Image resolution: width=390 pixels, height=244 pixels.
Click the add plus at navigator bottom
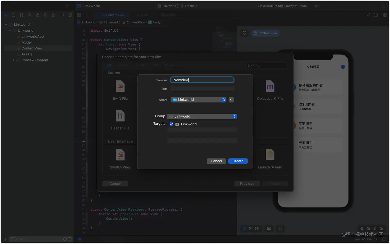[6, 239]
